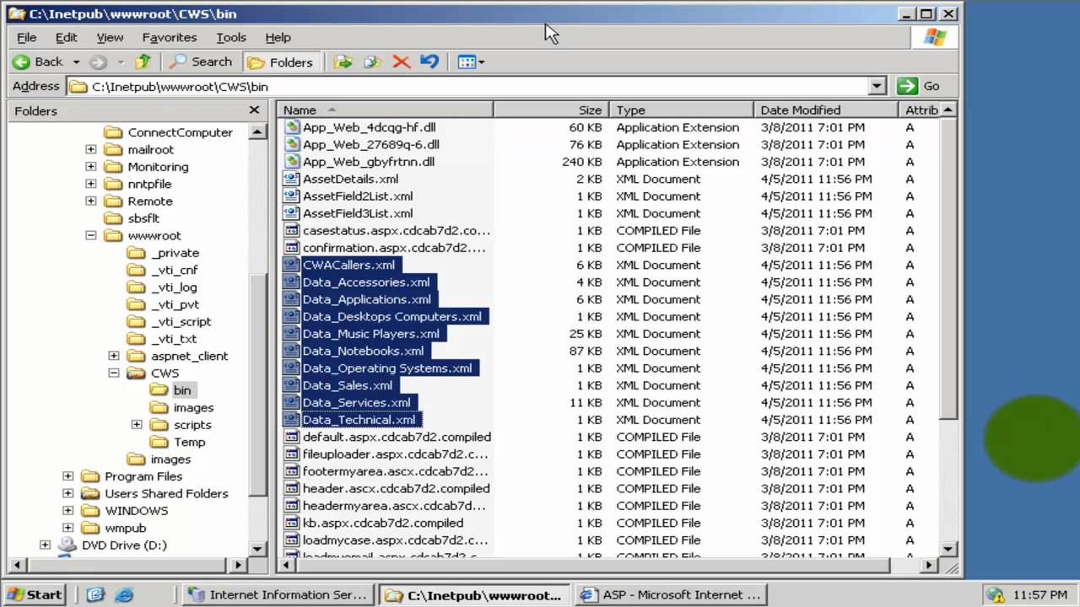Click Show Desktop quick launch icon
Screen dimensions: 1080x607
click(x=95, y=594)
